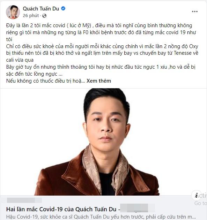Open the Quách Tuấn Du profile name link
This screenshot has height=220, width=207.
41,9
